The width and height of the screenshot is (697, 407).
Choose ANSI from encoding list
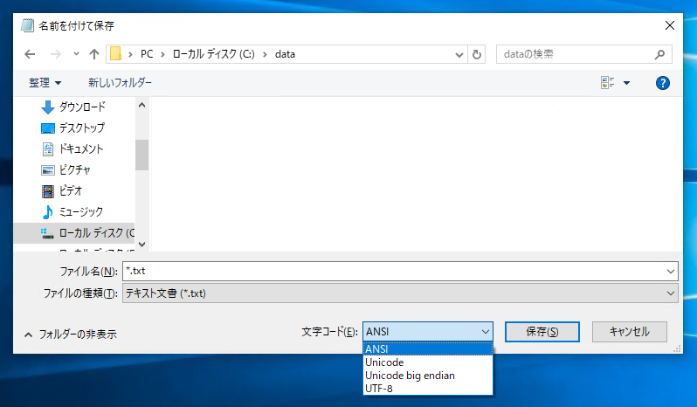pos(428,349)
